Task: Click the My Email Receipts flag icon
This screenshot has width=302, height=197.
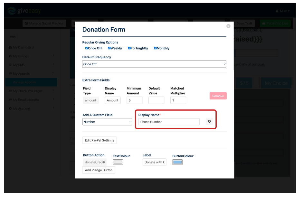Action: tap(10, 99)
